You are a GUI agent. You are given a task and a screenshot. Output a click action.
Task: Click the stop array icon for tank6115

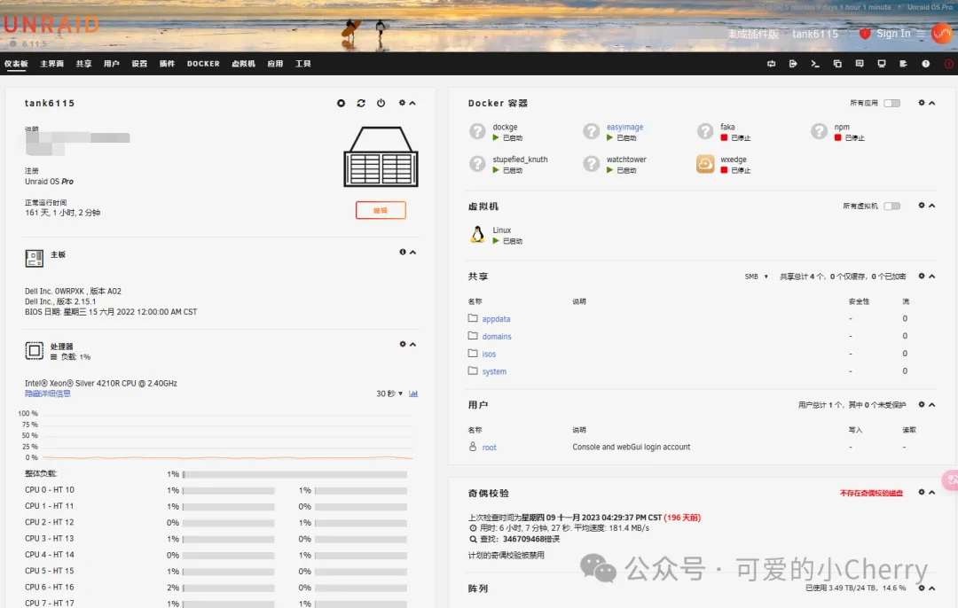[x=341, y=104]
